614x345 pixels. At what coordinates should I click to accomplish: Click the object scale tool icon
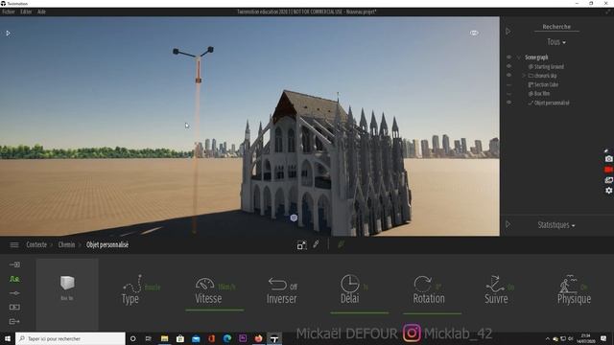click(x=301, y=245)
